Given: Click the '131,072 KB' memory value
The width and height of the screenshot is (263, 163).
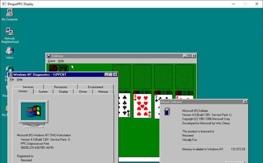Looking at the screenshot, I should tap(238, 149).
